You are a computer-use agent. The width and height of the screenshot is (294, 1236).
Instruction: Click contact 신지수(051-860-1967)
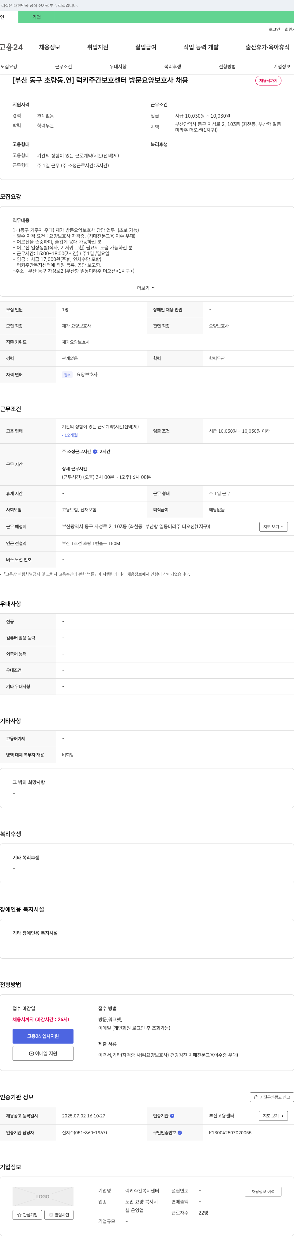click(85, 1132)
